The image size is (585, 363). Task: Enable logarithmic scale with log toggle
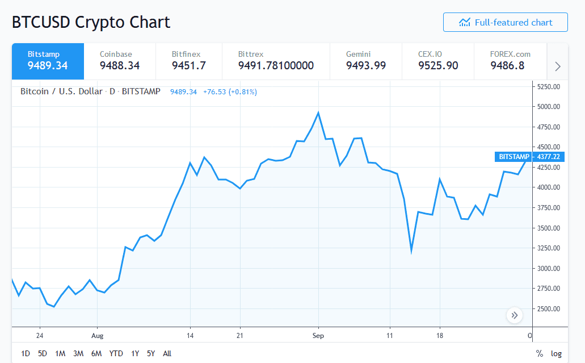pos(557,353)
